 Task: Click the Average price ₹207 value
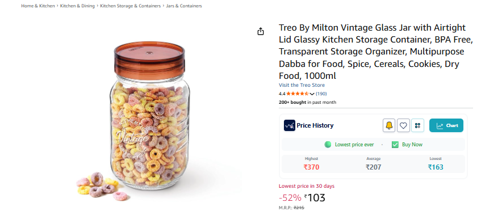point(373,167)
